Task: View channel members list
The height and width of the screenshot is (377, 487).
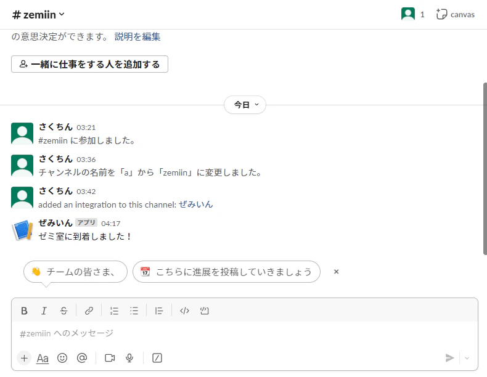Action: (x=413, y=15)
